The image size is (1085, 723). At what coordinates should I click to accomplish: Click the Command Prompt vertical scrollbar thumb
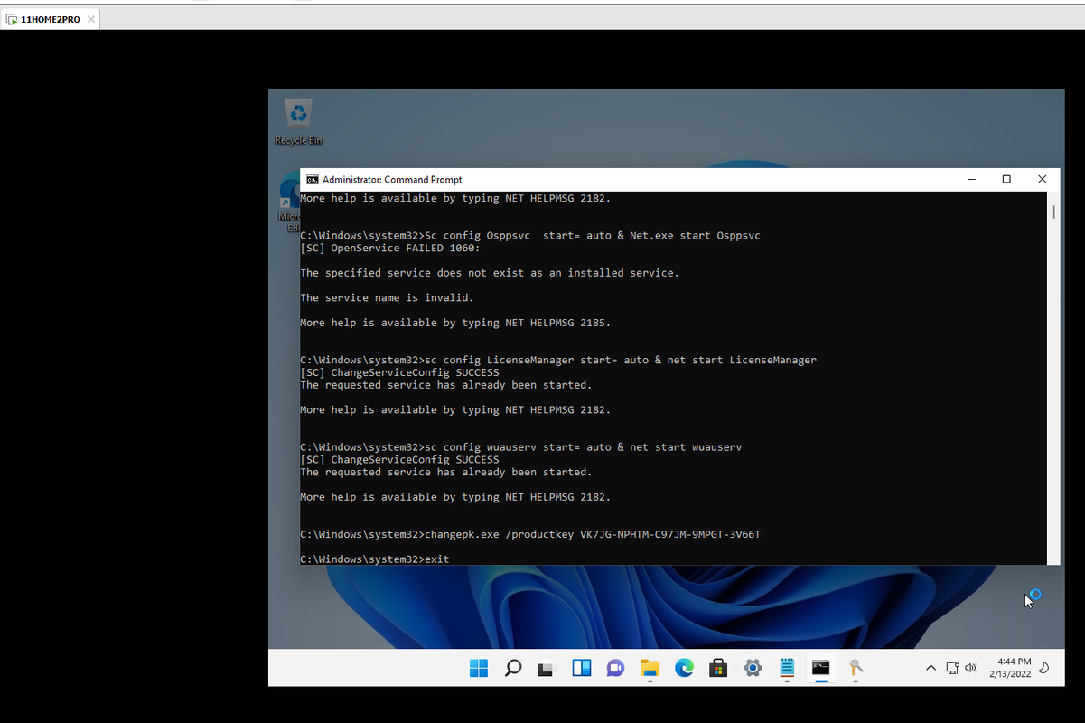1053,211
